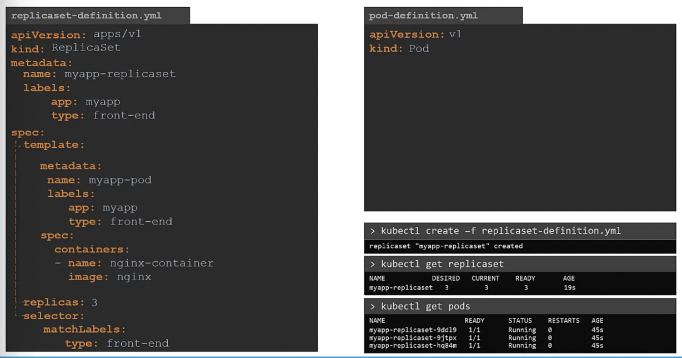Click the 'selector:' key
Image resolution: width=682 pixels, height=358 pixels.
(54, 316)
